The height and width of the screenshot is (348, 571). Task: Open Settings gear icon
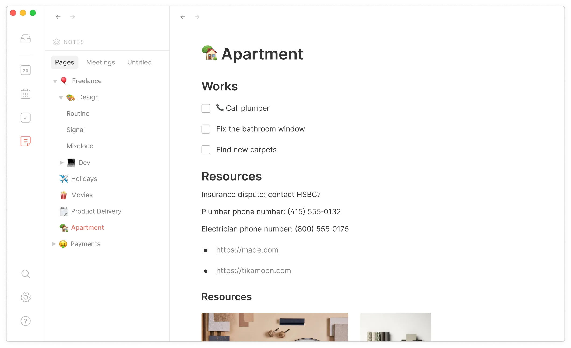click(x=26, y=297)
